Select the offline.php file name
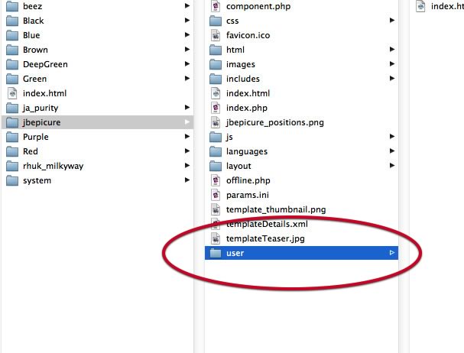464x353 pixels. (x=248, y=180)
